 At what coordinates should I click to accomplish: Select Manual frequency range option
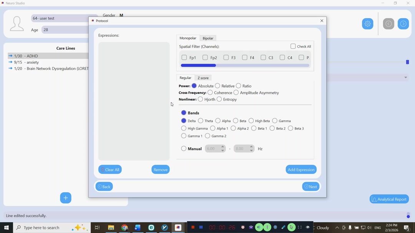pos(184,149)
